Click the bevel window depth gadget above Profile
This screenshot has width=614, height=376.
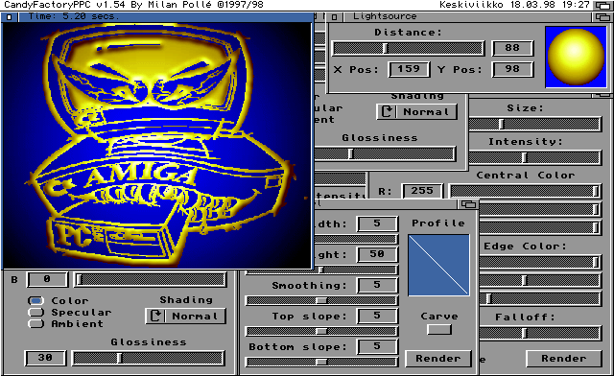tap(468, 204)
